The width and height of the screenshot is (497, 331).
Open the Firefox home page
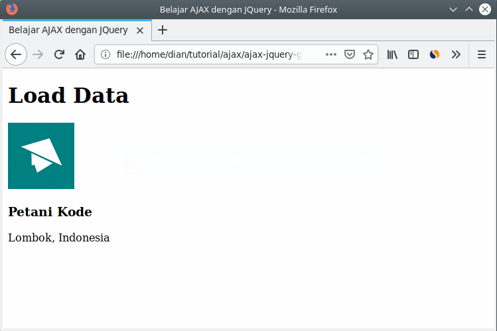pyautogui.click(x=80, y=54)
